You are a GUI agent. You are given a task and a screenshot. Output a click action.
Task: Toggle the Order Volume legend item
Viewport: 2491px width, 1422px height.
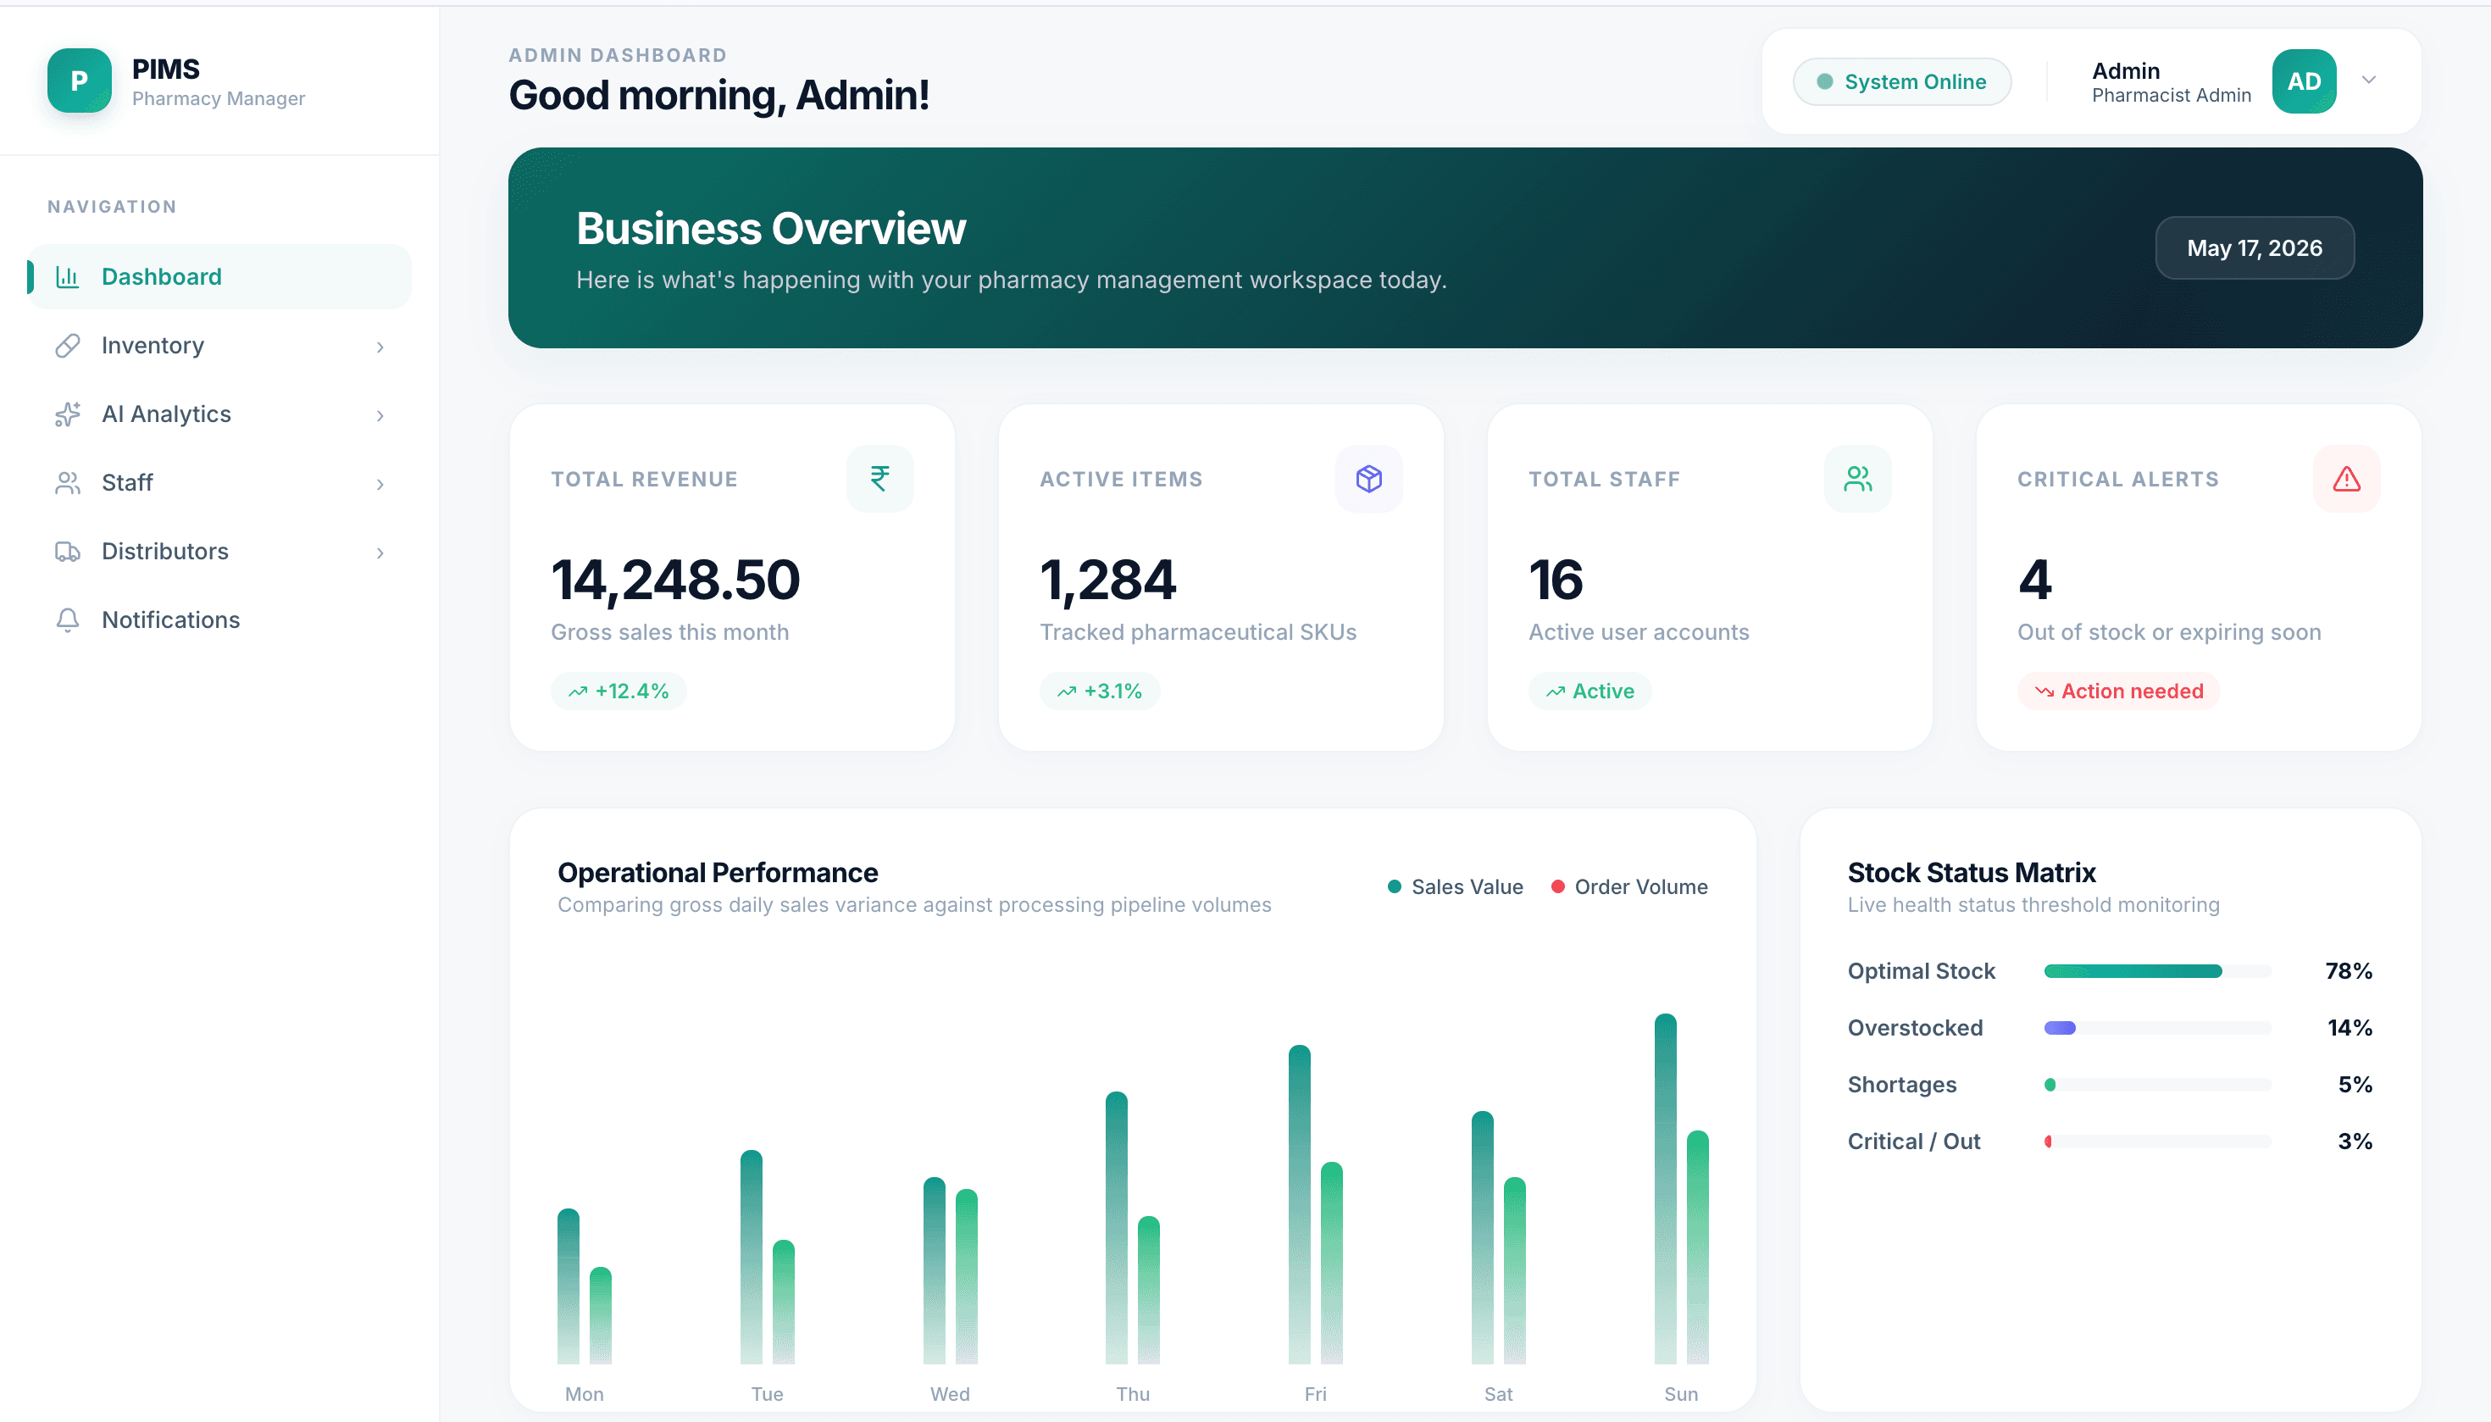click(1628, 886)
